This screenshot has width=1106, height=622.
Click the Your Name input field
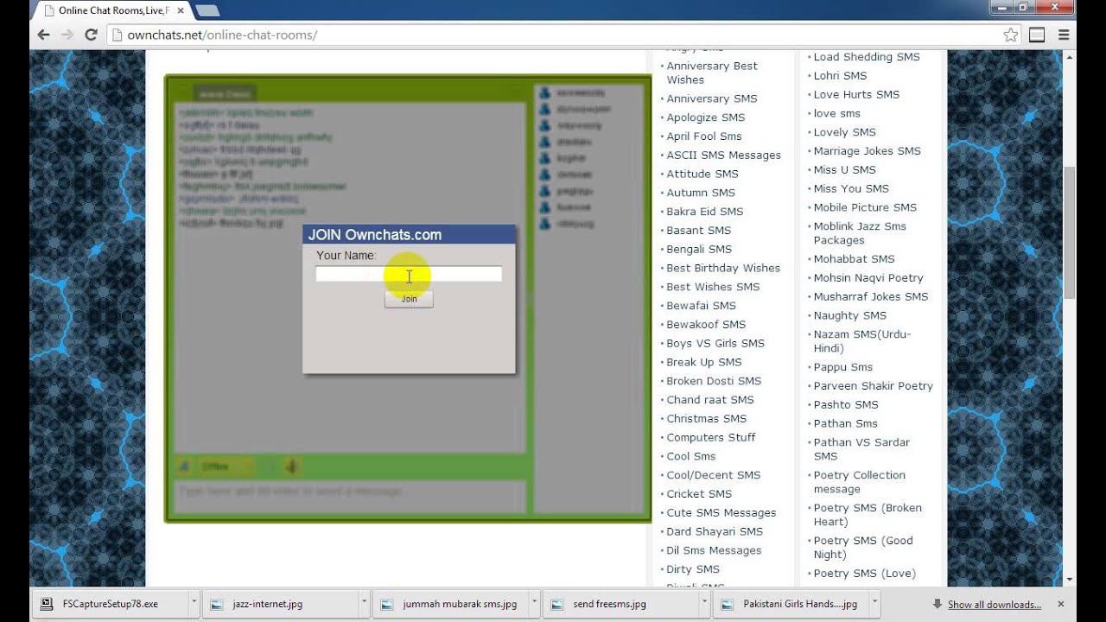pos(409,274)
